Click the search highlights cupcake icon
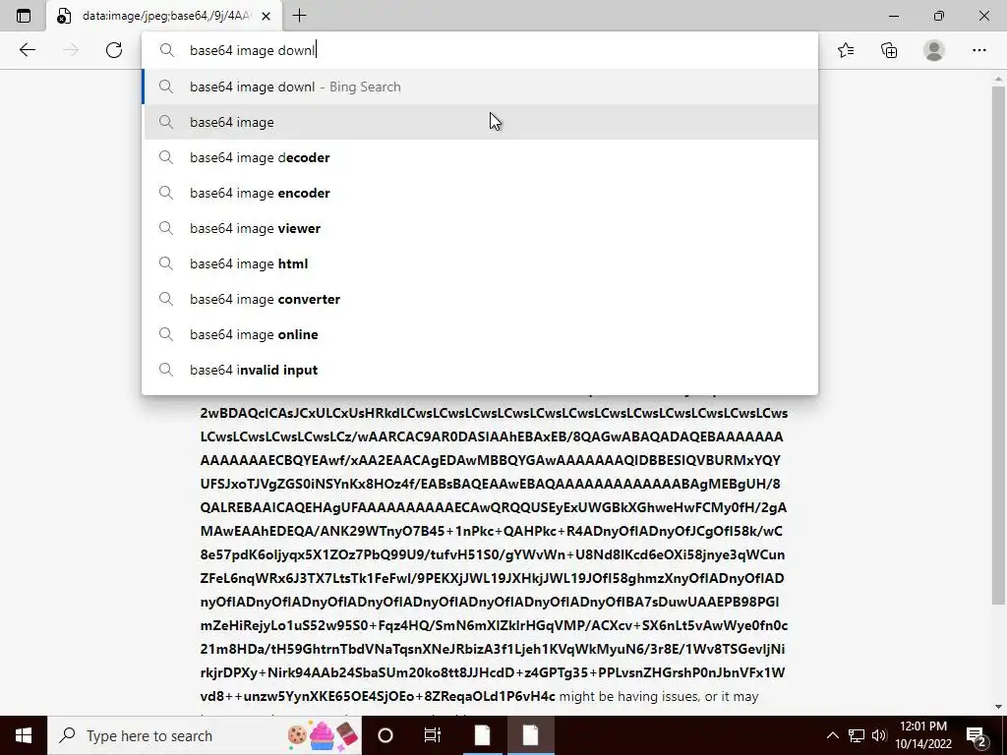1007x755 pixels. point(323,735)
